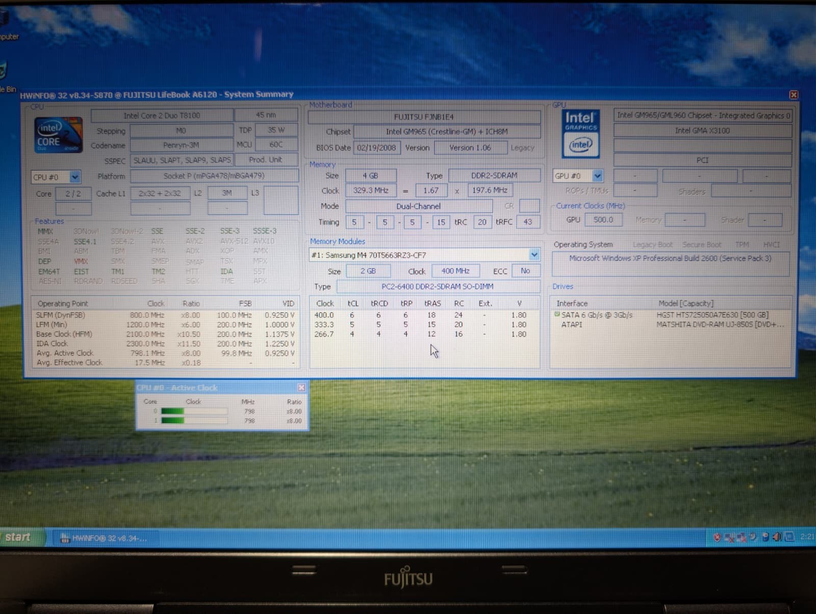The width and height of the screenshot is (816, 614).
Task: Select the Avg. Active Clock row
Action: coord(166,353)
